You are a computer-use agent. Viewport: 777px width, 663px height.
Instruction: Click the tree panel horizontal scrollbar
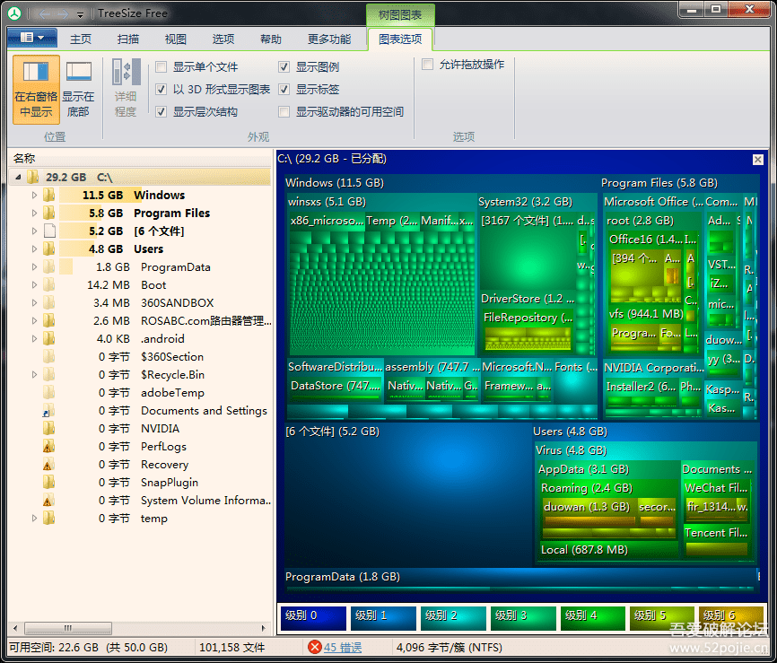pos(67,628)
